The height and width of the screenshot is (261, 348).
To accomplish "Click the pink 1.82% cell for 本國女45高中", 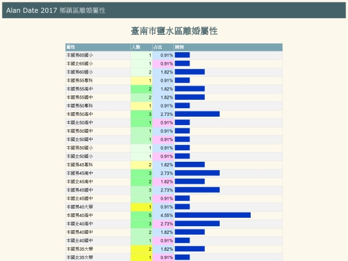I will (163, 182).
